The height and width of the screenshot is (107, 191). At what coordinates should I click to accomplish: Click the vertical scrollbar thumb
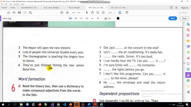[x=184, y=63]
